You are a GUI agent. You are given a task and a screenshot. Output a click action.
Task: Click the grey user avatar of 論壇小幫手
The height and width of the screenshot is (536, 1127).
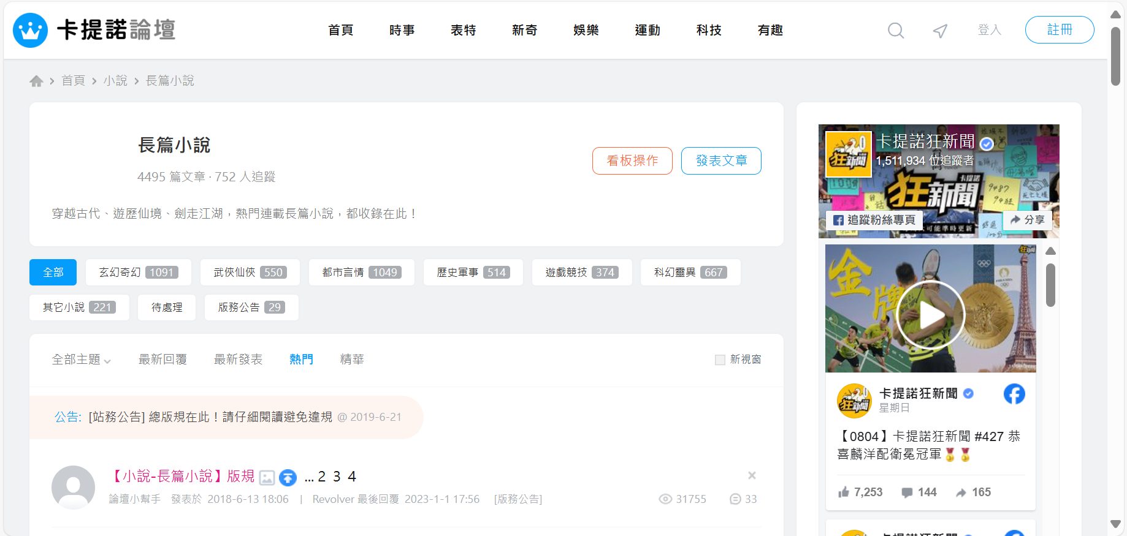coord(73,488)
